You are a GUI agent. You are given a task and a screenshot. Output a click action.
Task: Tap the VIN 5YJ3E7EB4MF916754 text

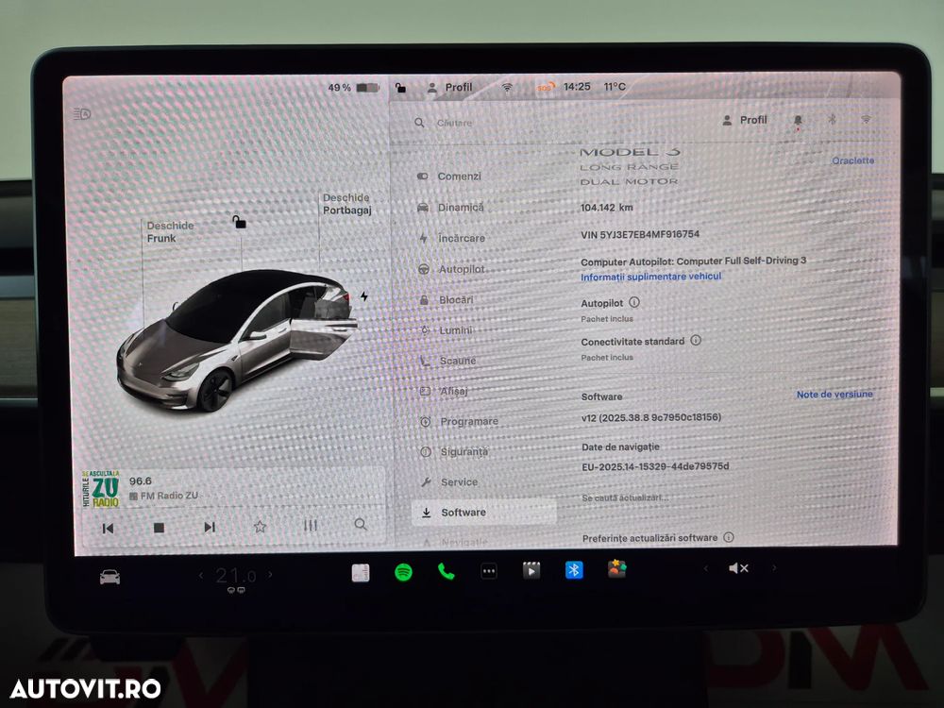tap(640, 234)
